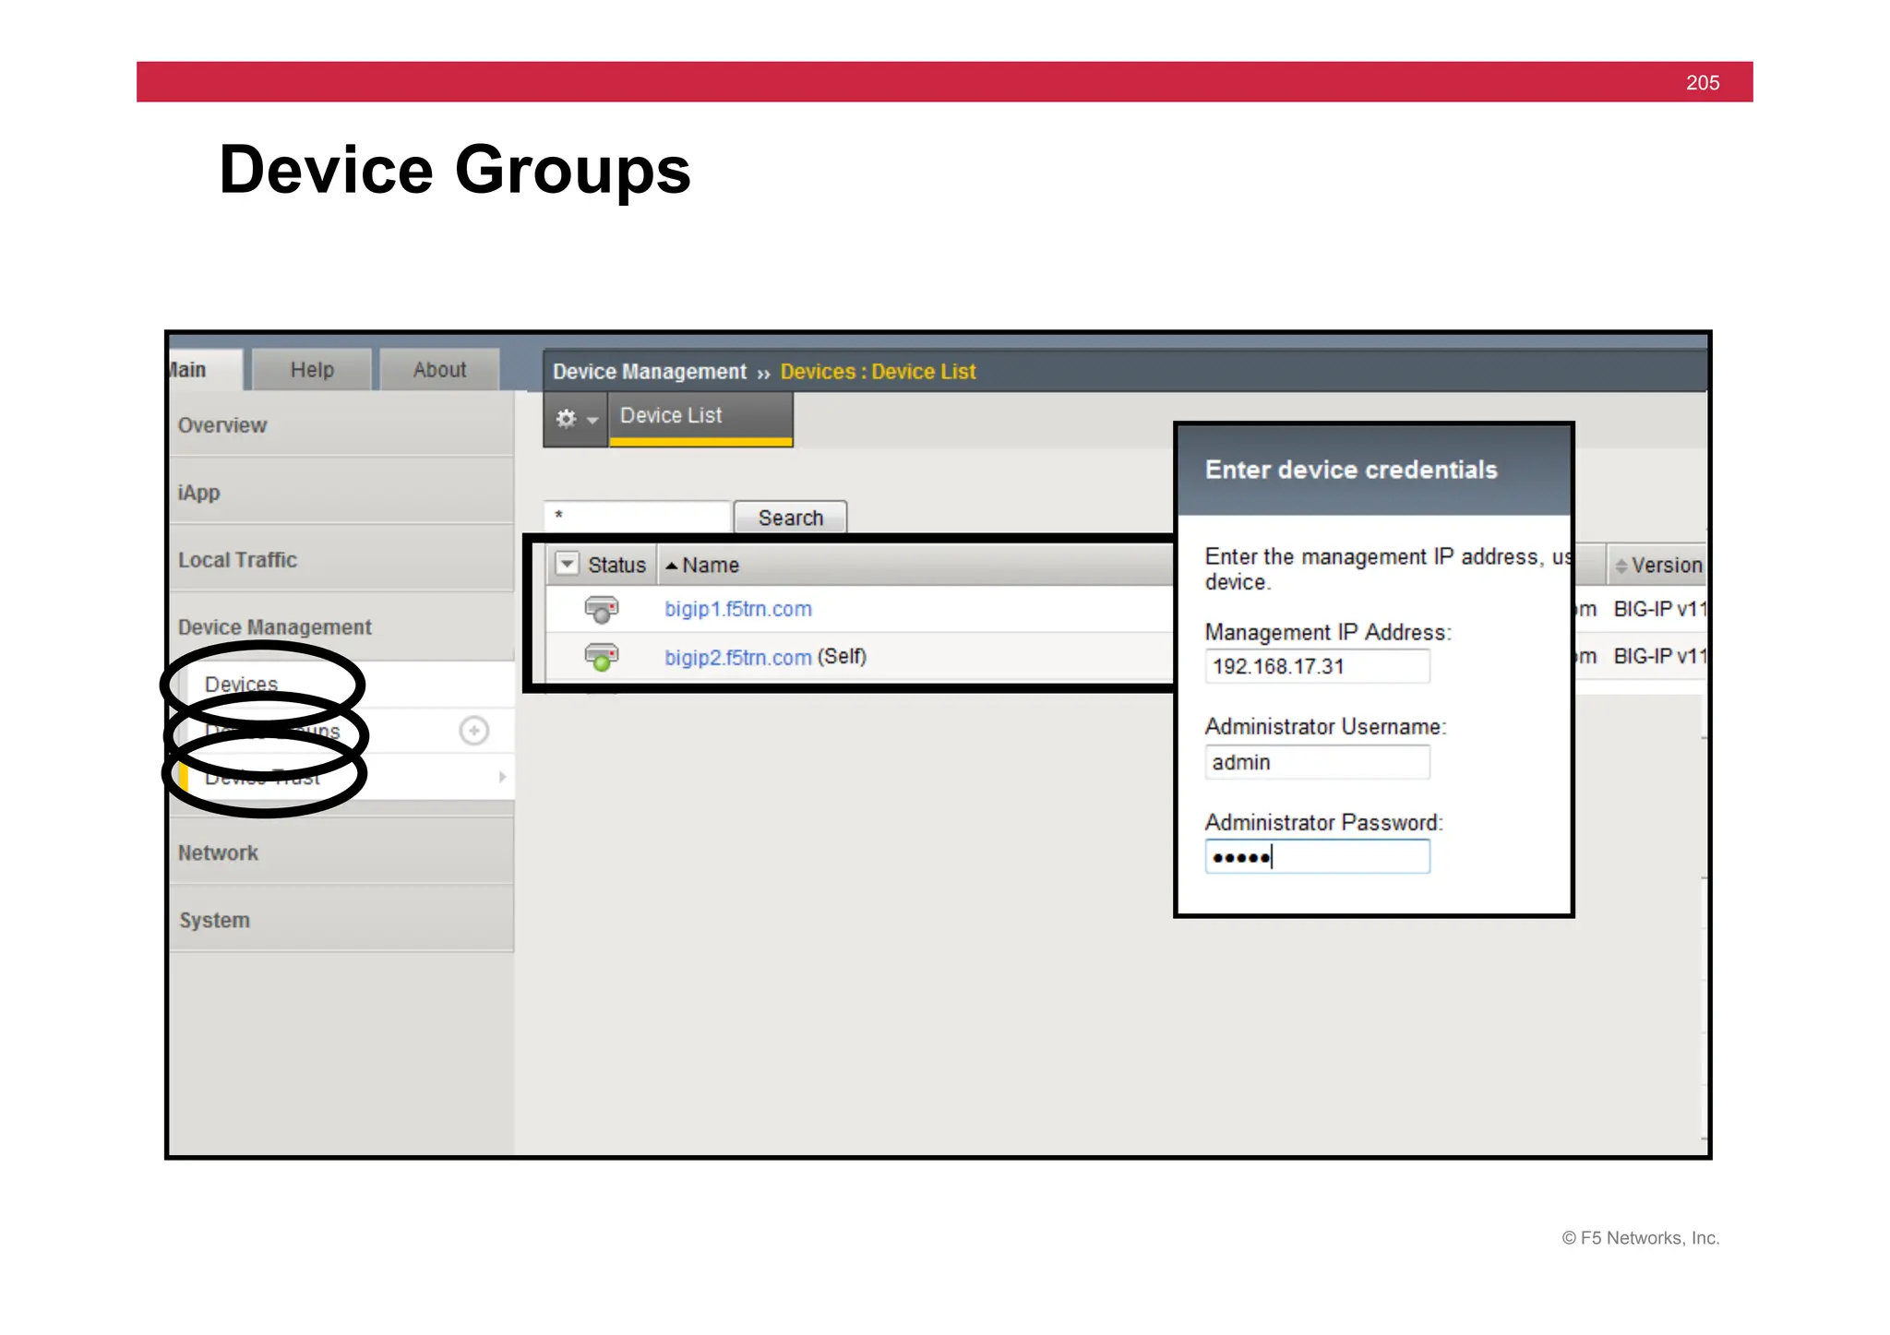This screenshot has width=1890, height=1335.
Task: Open the gear settings dropdown
Action: click(x=576, y=419)
